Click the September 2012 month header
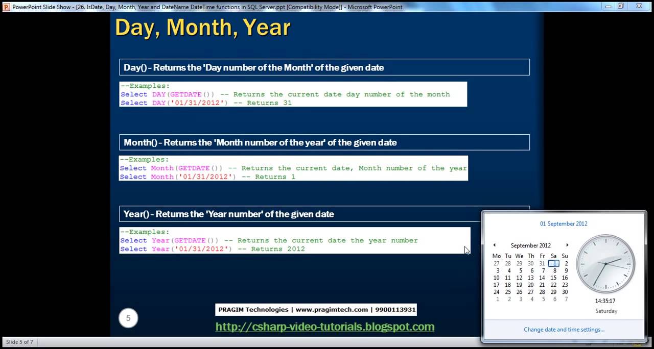The width and height of the screenshot is (654, 349). [531, 245]
